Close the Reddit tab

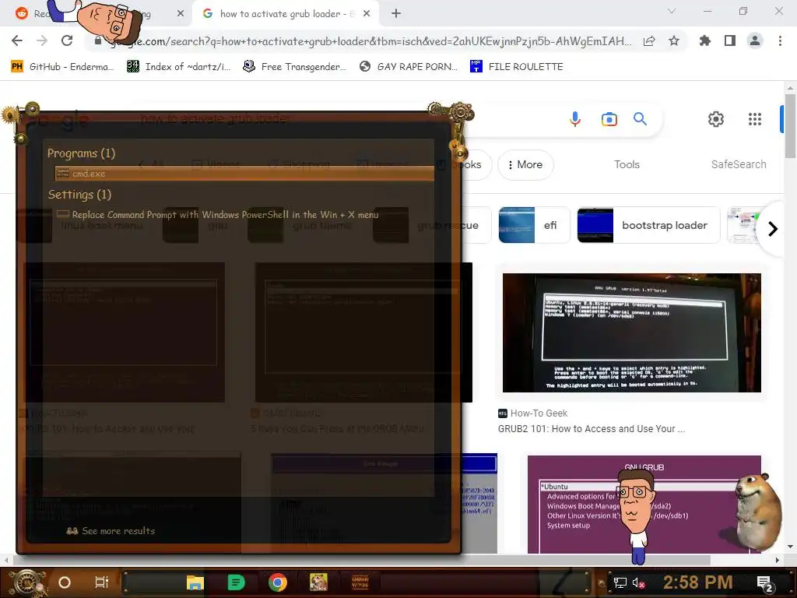point(181,14)
